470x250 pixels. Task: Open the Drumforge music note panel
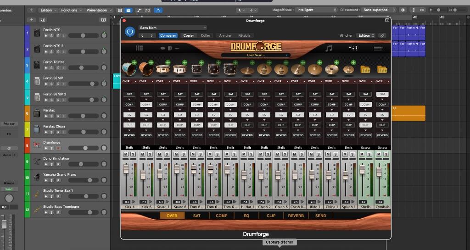pos(329,48)
